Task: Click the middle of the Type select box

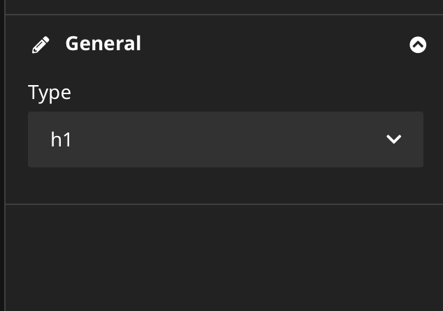Action: pyautogui.click(x=226, y=139)
